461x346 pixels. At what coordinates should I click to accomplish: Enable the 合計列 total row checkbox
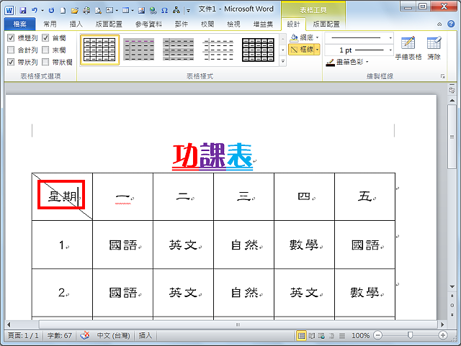coord(11,50)
